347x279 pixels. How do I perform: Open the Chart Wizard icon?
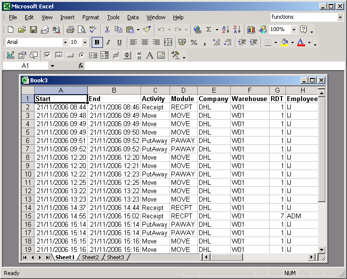point(251,30)
